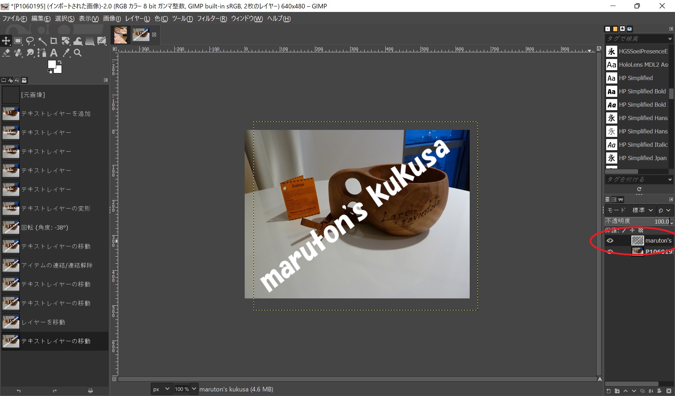Viewport: 675px width, 396px height.
Task: Select the Color Picker eyedropper tool
Action: (66, 53)
